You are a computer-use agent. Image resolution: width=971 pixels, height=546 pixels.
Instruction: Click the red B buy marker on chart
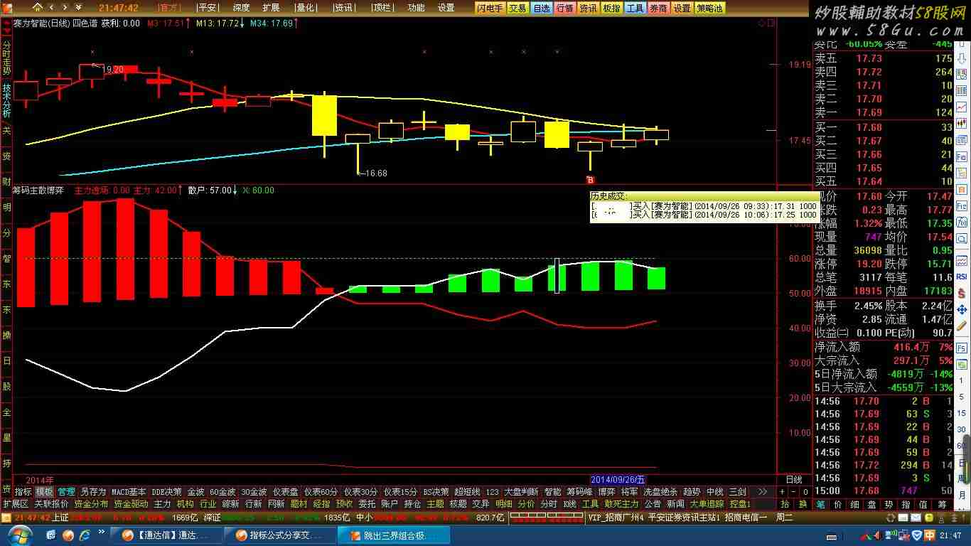pyautogui.click(x=590, y=180)
